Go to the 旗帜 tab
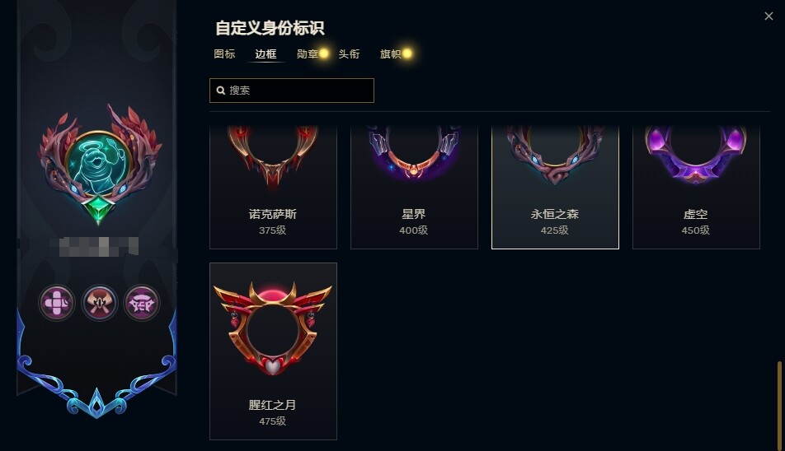 391,54
